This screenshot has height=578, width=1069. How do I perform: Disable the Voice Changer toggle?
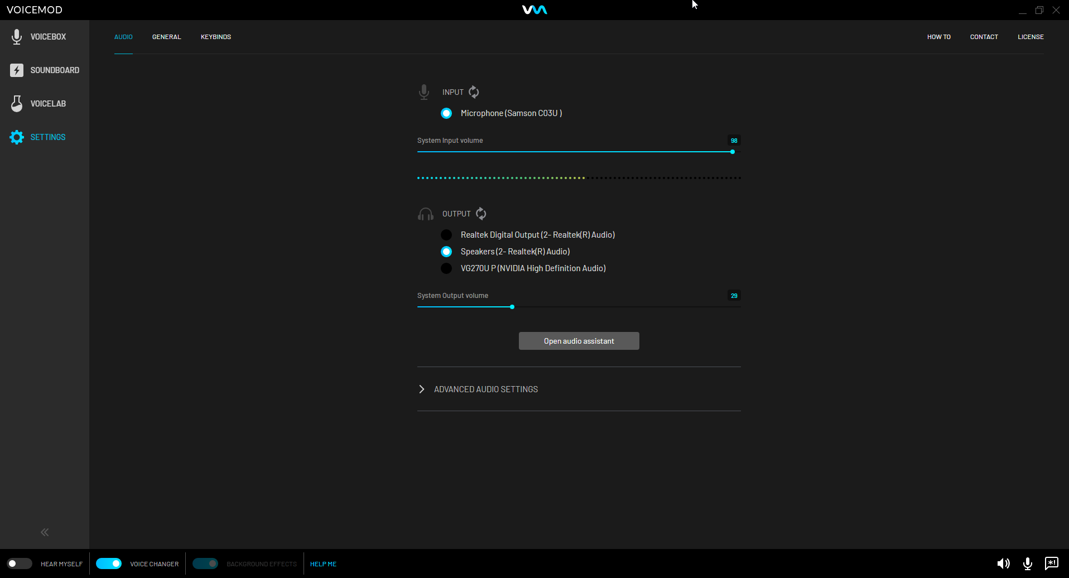coord(109,563)
